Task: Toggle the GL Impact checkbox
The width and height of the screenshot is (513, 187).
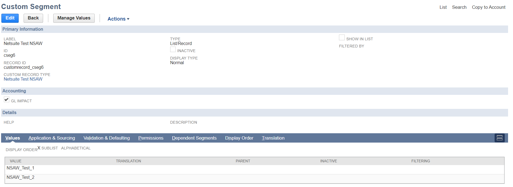Action: coord(7,100)
